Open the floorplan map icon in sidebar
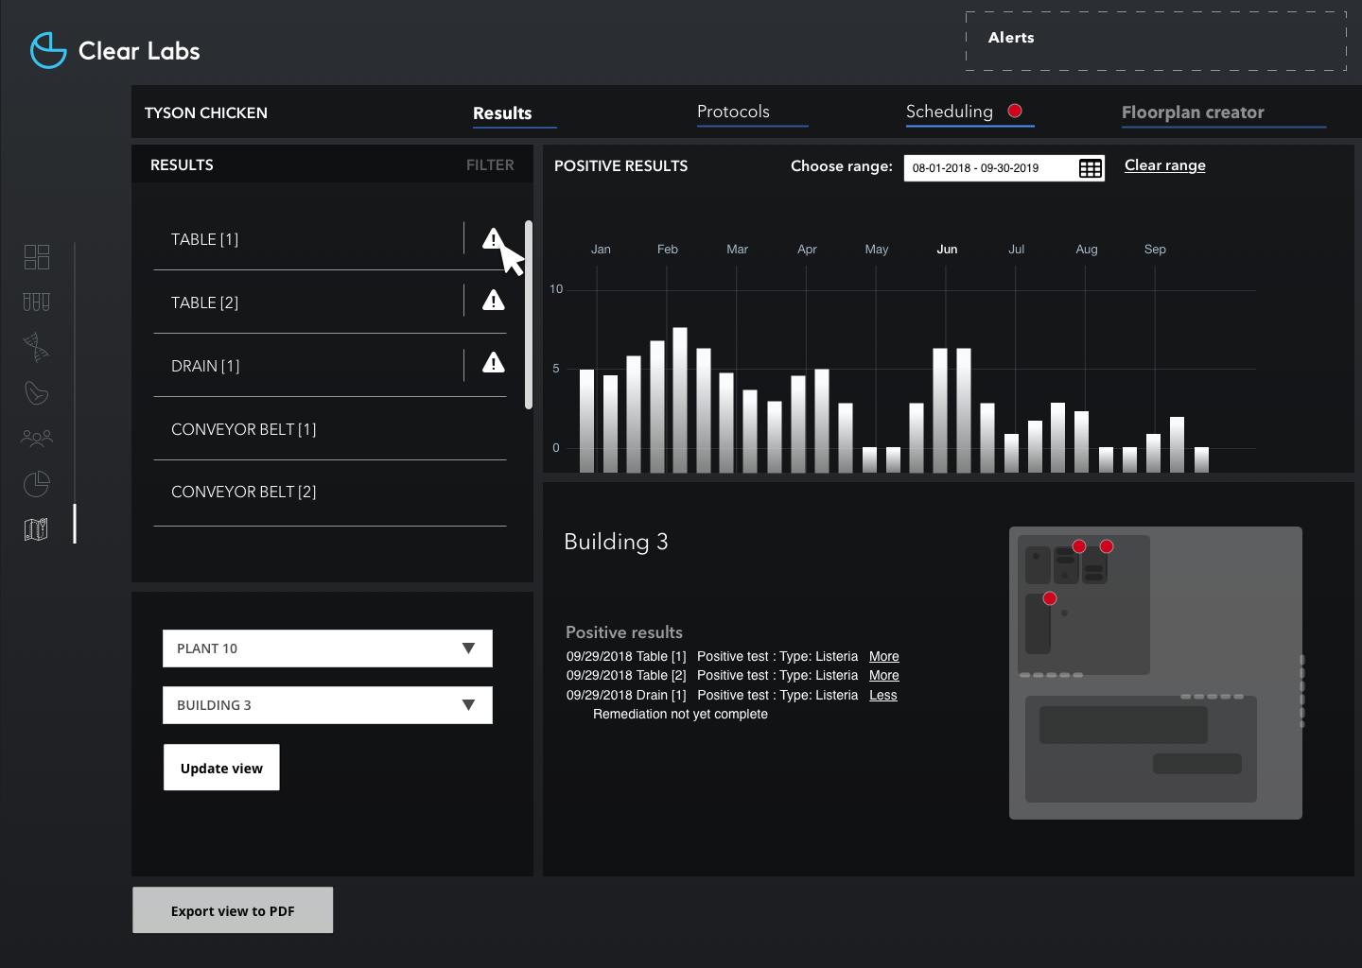The width and height of the screenshot is (1362, 968). [x=37, y=529]
